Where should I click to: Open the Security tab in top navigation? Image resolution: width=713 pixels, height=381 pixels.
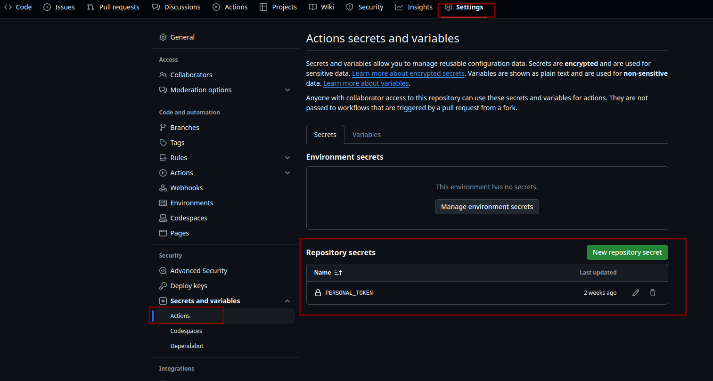pyautogui.click(x=365, y=7)
